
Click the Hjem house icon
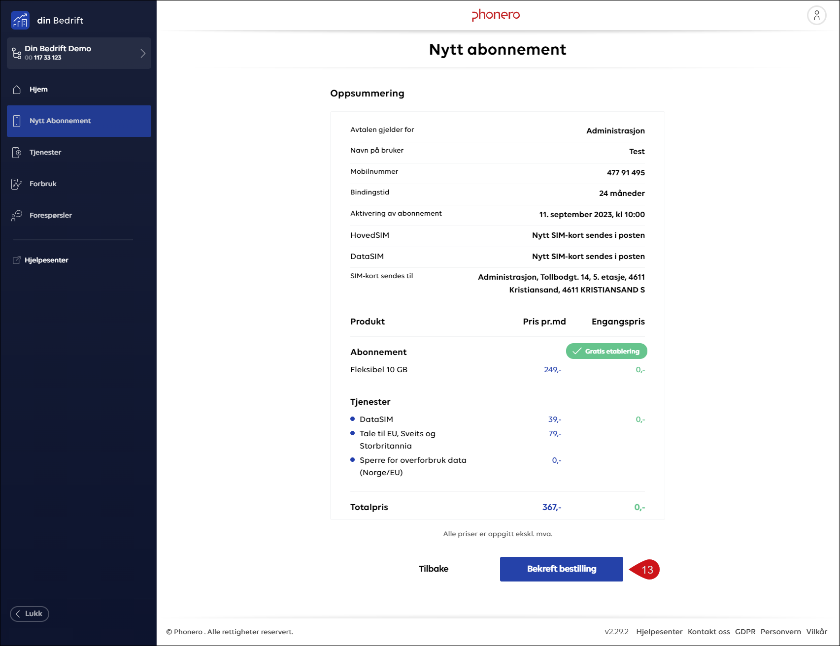(x=17, y=90)
